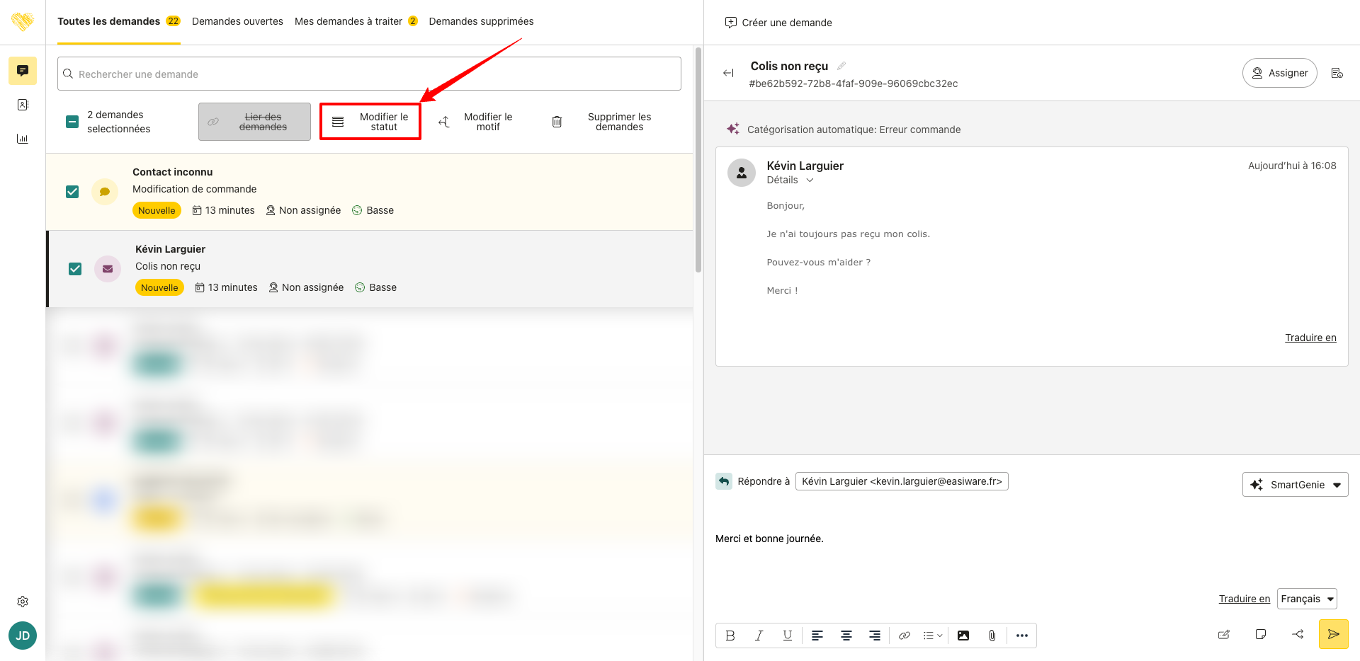Viewport: 1360px width, 661px height.
Task: Switch to the Demandes ouvertes tab
Action: [x=237, y=21]
